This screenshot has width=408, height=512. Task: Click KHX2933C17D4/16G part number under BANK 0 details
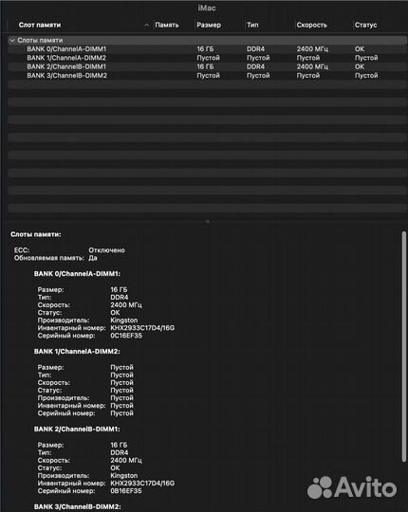click(142, 328)
